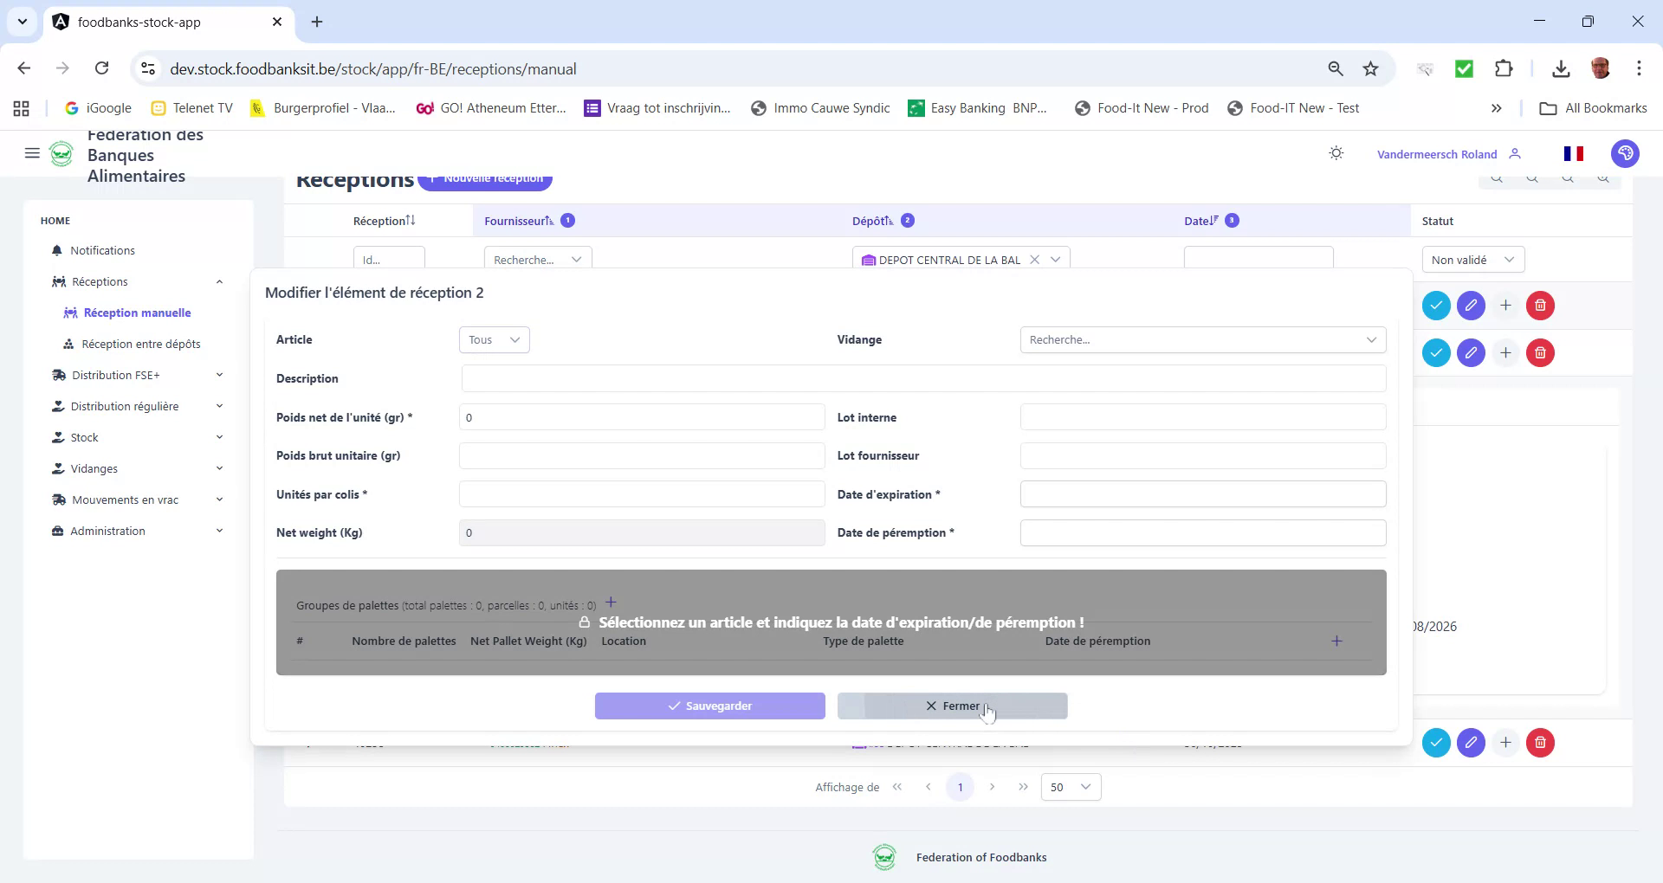The width and height of the screenshot is (1663, 883).
Task: Validate a reception with the blue checkmark icon
Action: tap(1436, 305)
